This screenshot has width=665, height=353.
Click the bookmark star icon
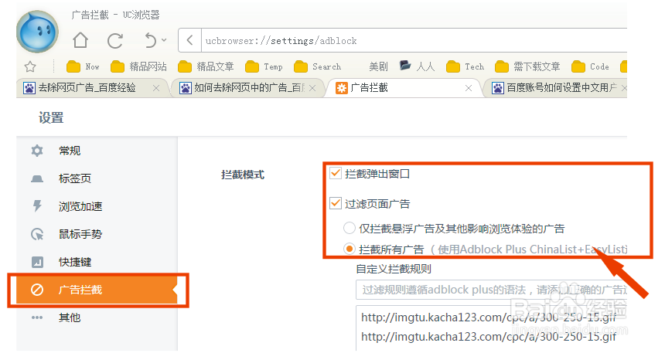click(30, 66)
